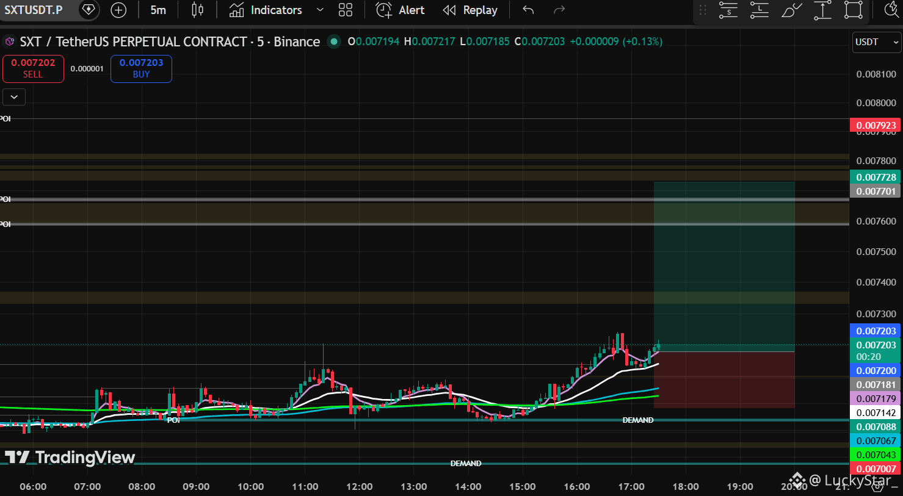Click the teal 0.007728 price label
Screen dimensions: 903x496
click(x=876, y=177)
